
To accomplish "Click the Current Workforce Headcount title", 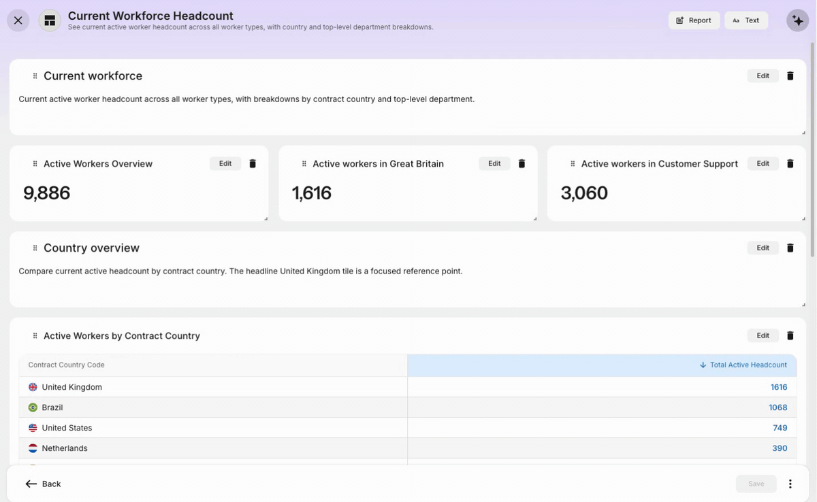I will click(150, 16).
